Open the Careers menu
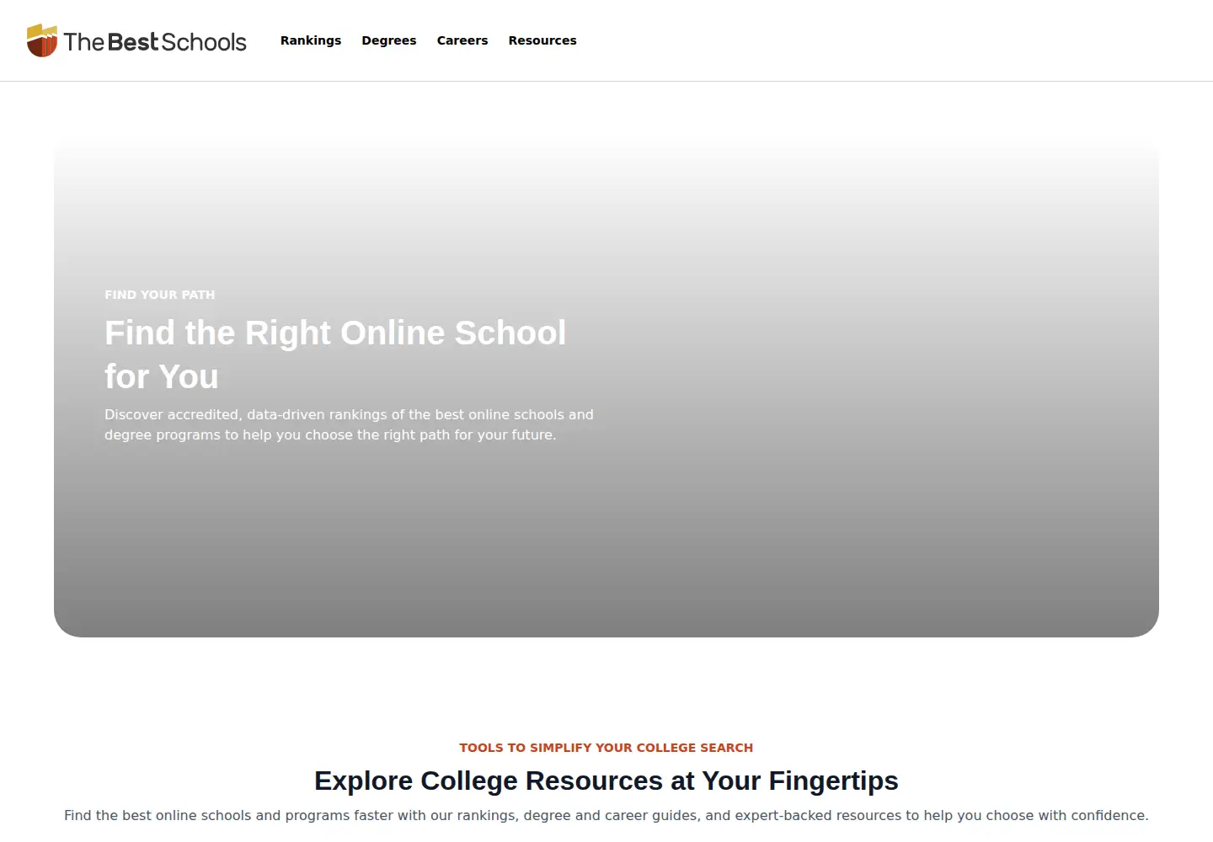The width and height of the screenshot is (1213, 842). (462, 40)
